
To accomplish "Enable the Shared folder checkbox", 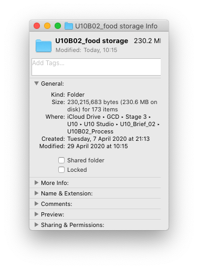I will click(61, 160).
